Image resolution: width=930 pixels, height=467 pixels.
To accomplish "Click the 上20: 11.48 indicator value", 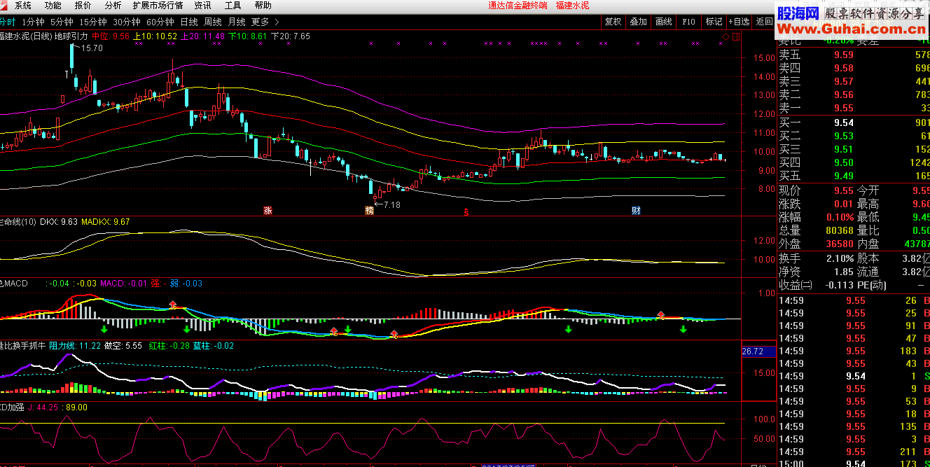I will 202,36.
